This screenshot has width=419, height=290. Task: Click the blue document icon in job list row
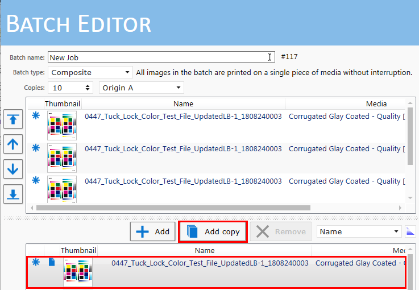[x=52, y=263]
